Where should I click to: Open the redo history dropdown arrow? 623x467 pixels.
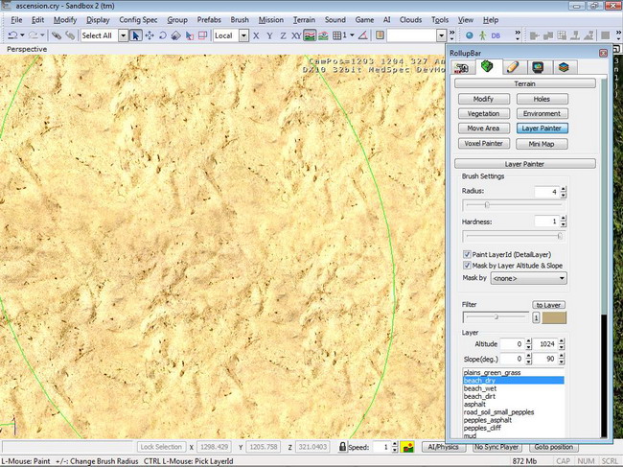(x=42, y=35)
